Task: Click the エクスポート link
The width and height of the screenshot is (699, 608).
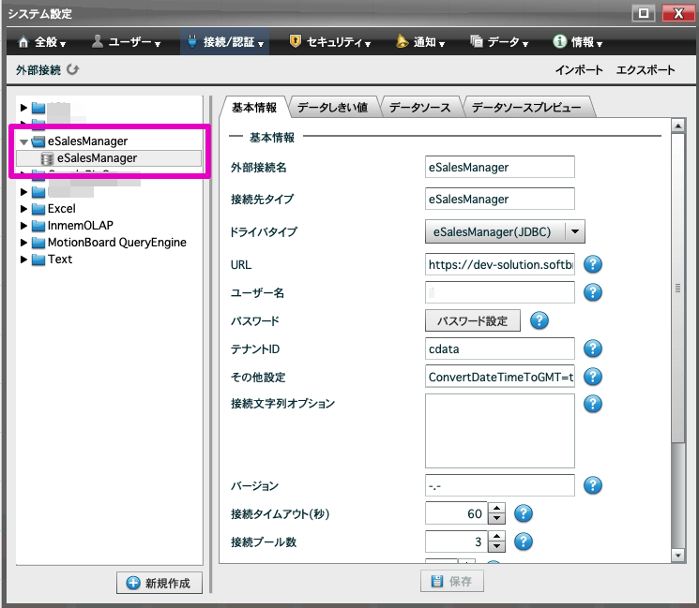Action: coord(646,70)
